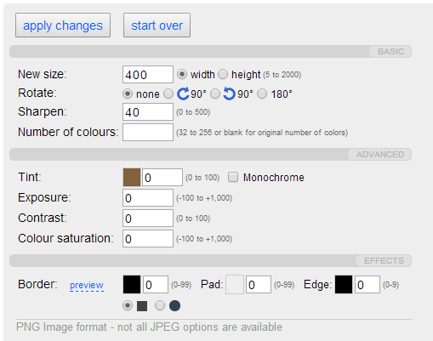
Task: Open the black Border color swatch
Action: (x=132, y=284)
